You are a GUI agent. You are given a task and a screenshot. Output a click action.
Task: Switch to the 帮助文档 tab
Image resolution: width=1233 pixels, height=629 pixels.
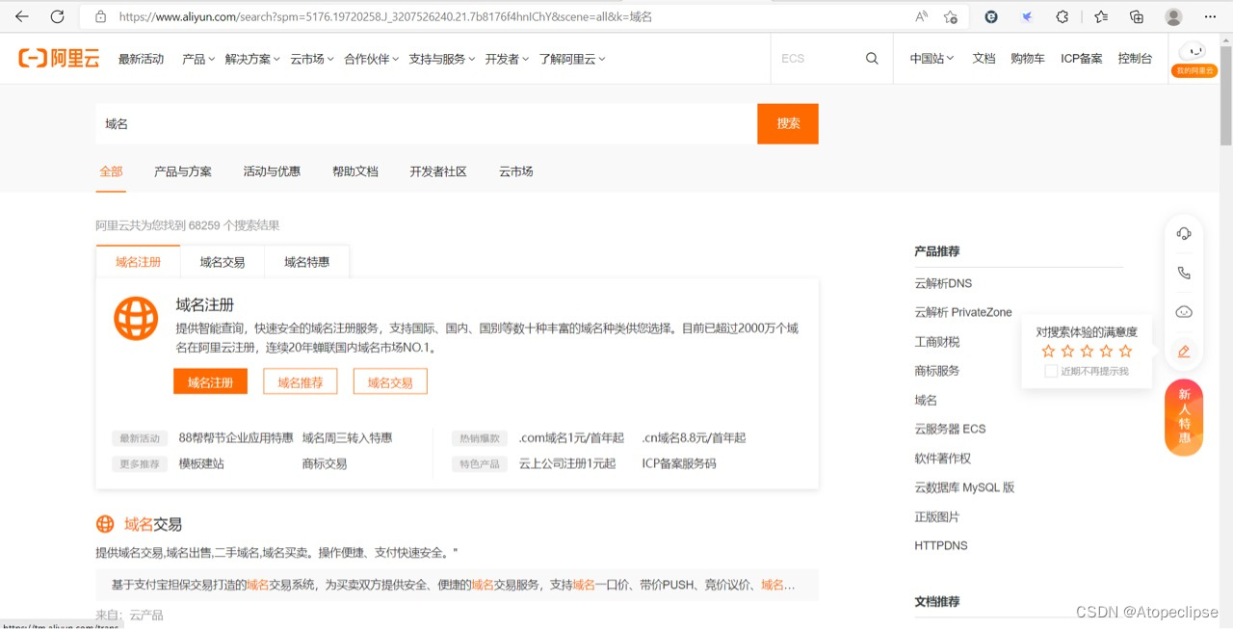tap(355, 171)
